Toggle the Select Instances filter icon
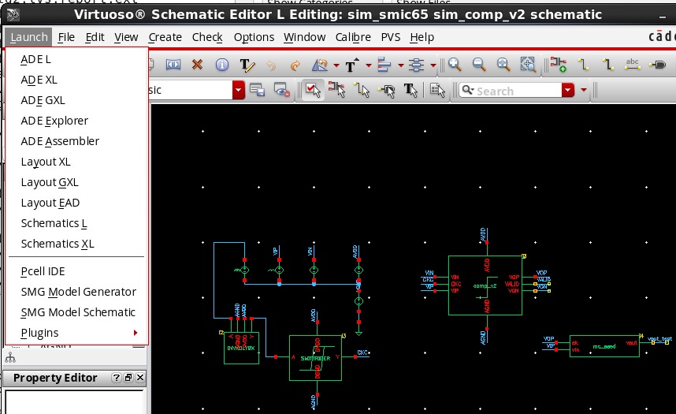The image size is (676, 414). [x=336, y=90]
